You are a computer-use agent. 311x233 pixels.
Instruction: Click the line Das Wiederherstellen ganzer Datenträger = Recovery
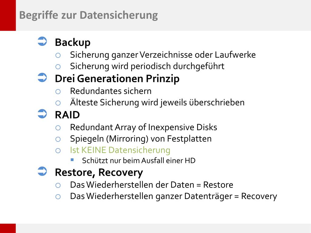click(x=173, y=197)
